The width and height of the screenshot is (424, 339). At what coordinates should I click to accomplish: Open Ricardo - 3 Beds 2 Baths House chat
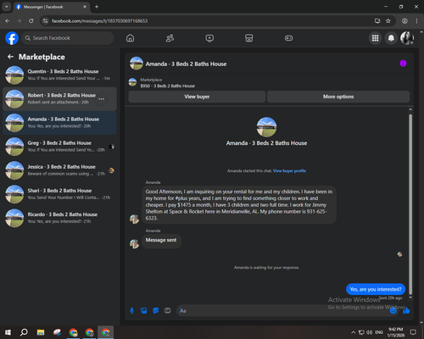pos(59,218)
